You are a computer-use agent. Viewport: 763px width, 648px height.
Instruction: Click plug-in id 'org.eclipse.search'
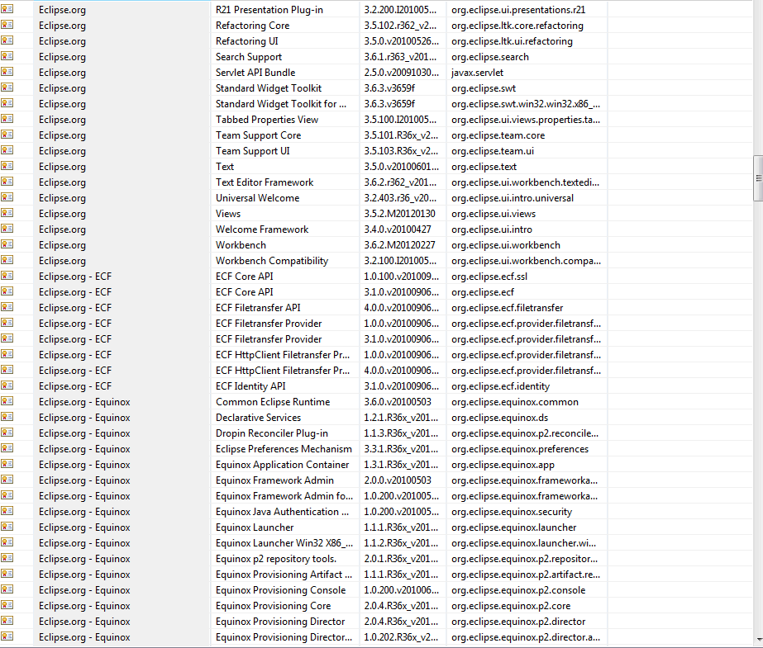click(x=490, y=57)
